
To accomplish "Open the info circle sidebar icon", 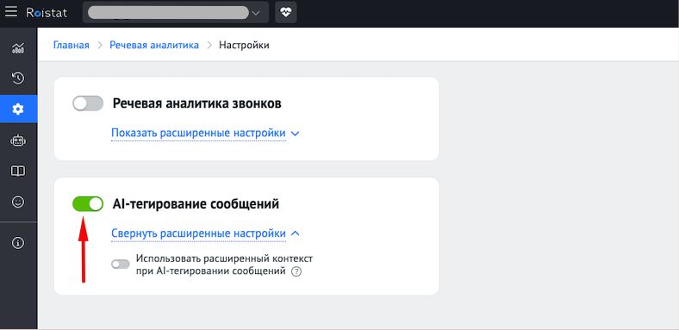I will [18, 243].
